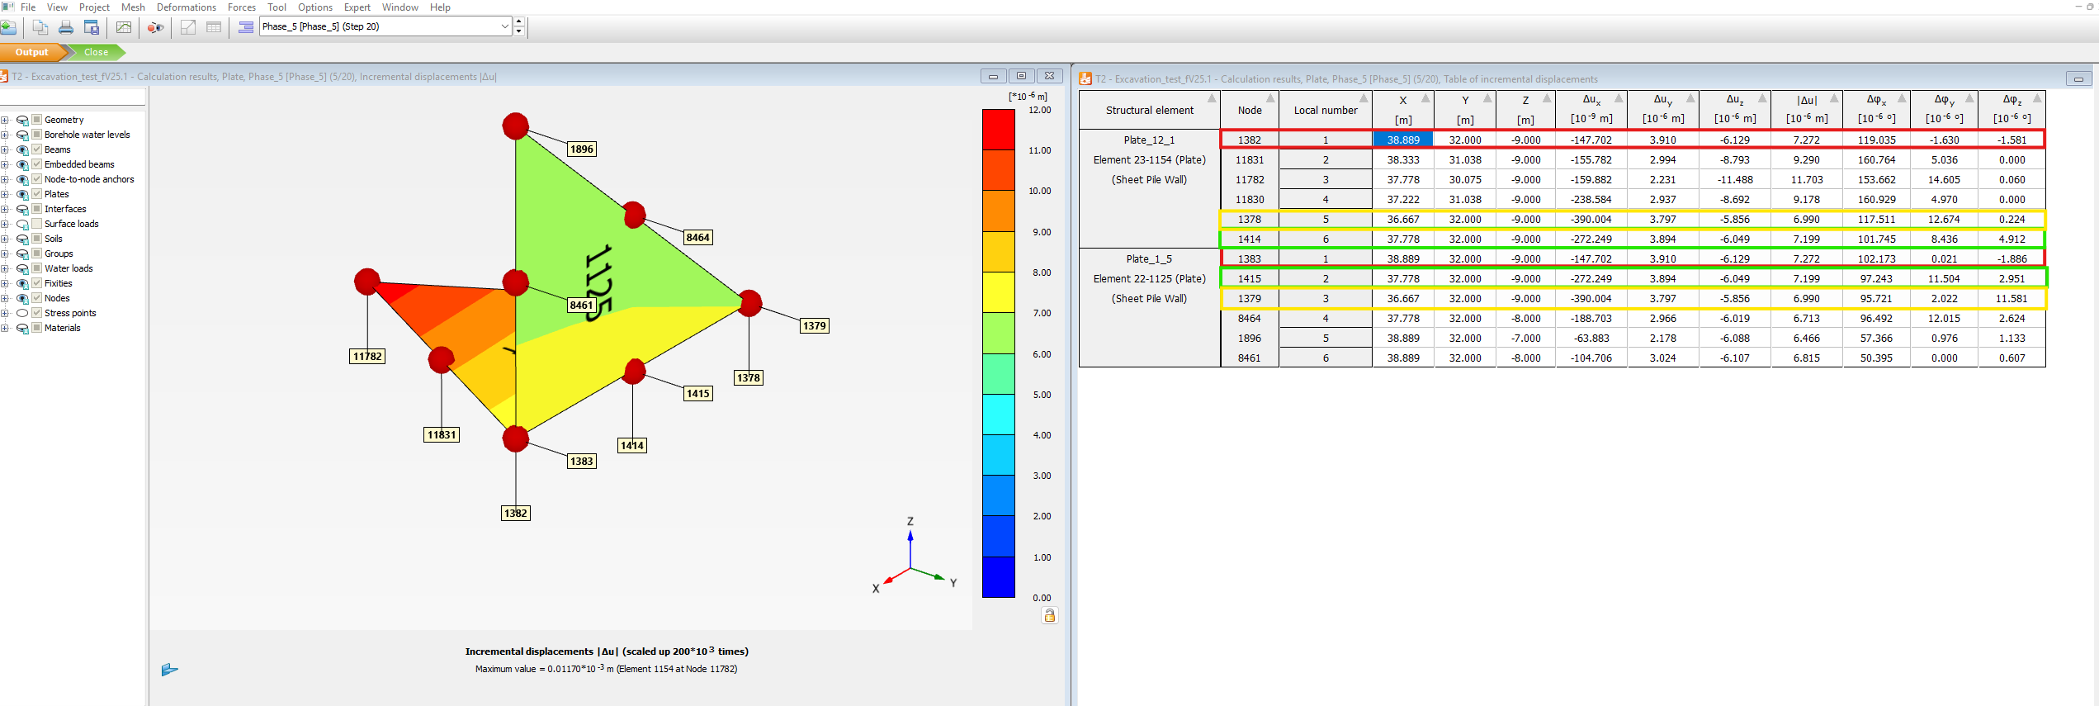Toggle the Plates visibility eye icon
The height and width of the screenshot is (706, 2099).
[x=22, y=195]
